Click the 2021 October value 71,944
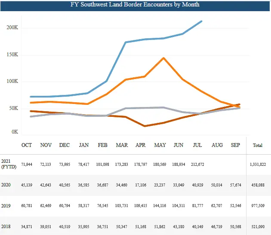The height and width of the screenshot is (235, 271). pos(27,165)
